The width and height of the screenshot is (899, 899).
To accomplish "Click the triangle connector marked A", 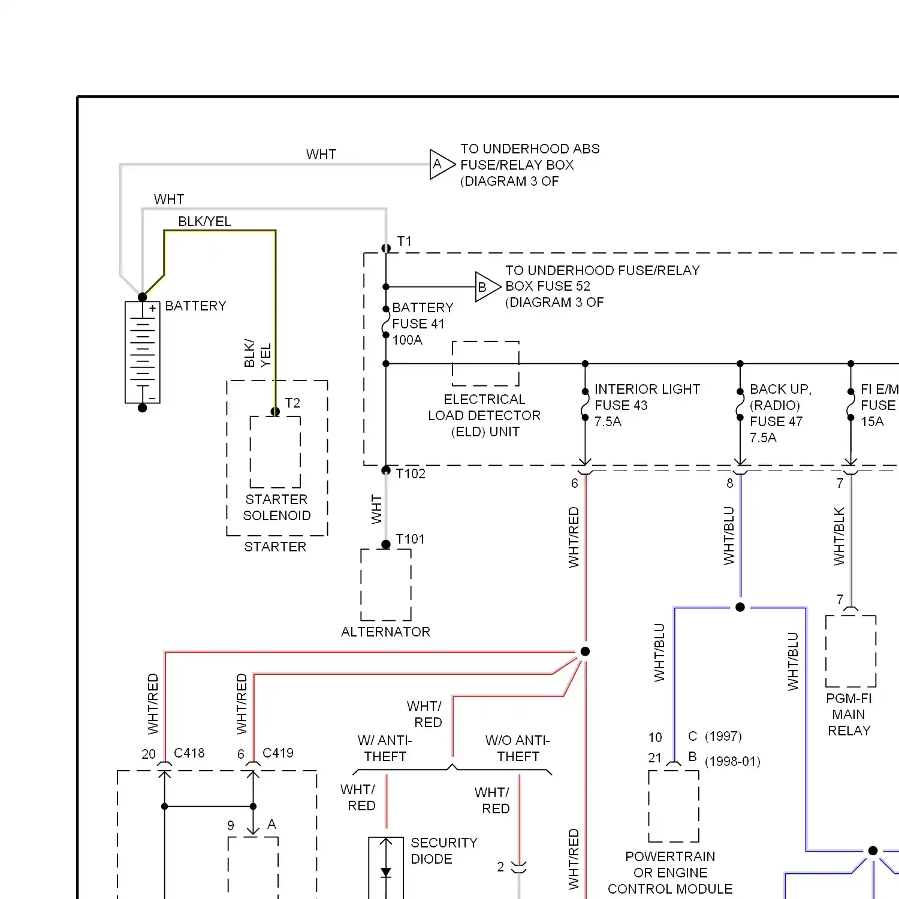I will [x=442, y=164].
